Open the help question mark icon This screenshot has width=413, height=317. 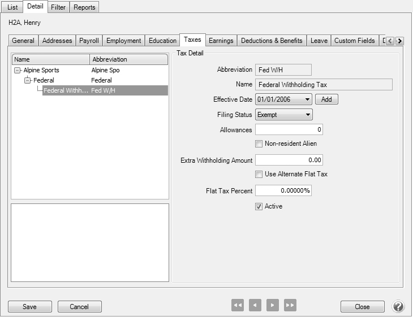(398, 306)
